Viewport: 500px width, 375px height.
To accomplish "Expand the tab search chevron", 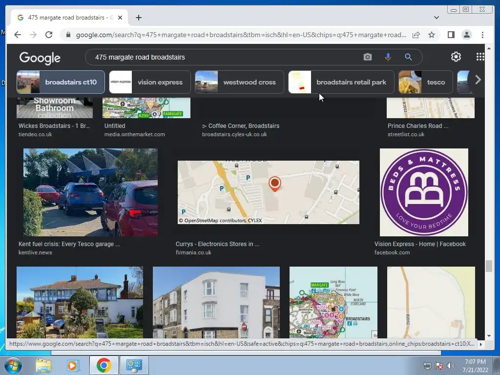I will pyautogui.click(x=436, y=18).
